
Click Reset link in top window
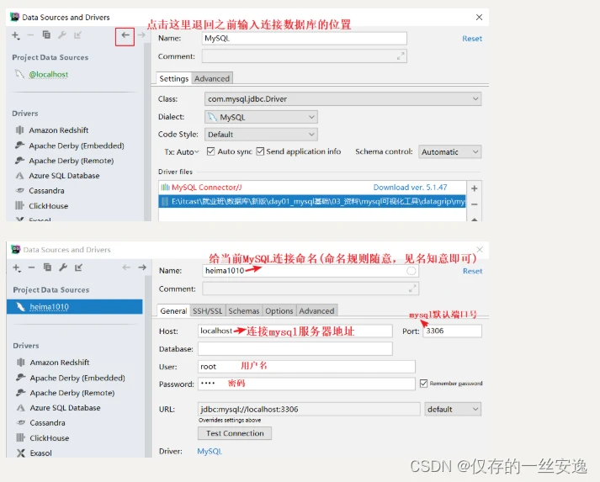pos(472,39)
